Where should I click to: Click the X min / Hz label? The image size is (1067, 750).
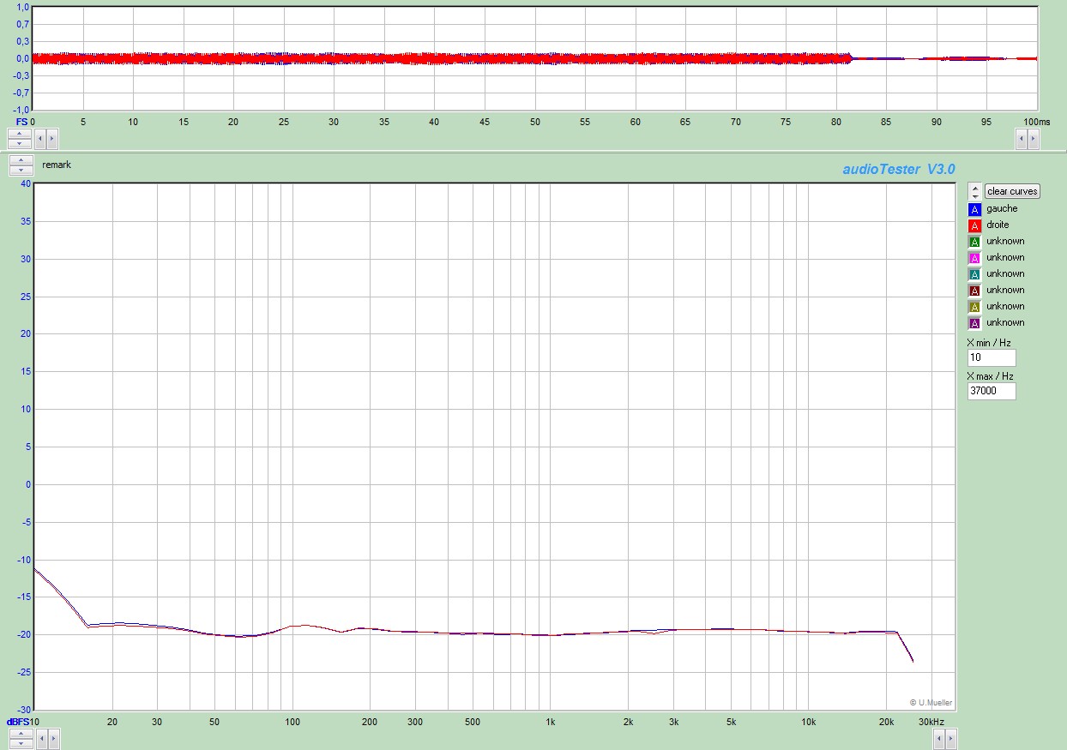(x=989, y=343)
